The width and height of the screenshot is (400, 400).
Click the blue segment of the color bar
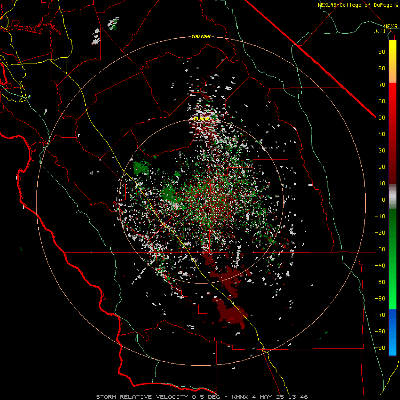coord(392,332)
